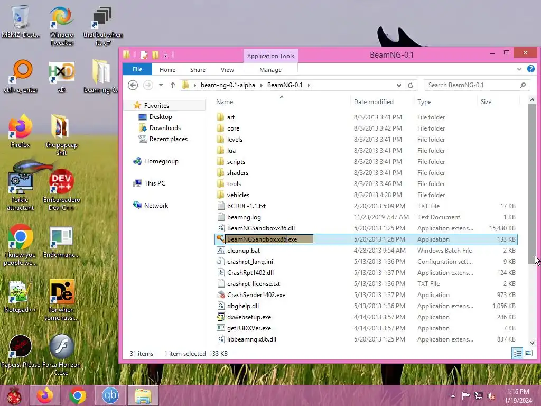
Task: Switch to Details view icon in status bar
Action: tap(517, 353)
